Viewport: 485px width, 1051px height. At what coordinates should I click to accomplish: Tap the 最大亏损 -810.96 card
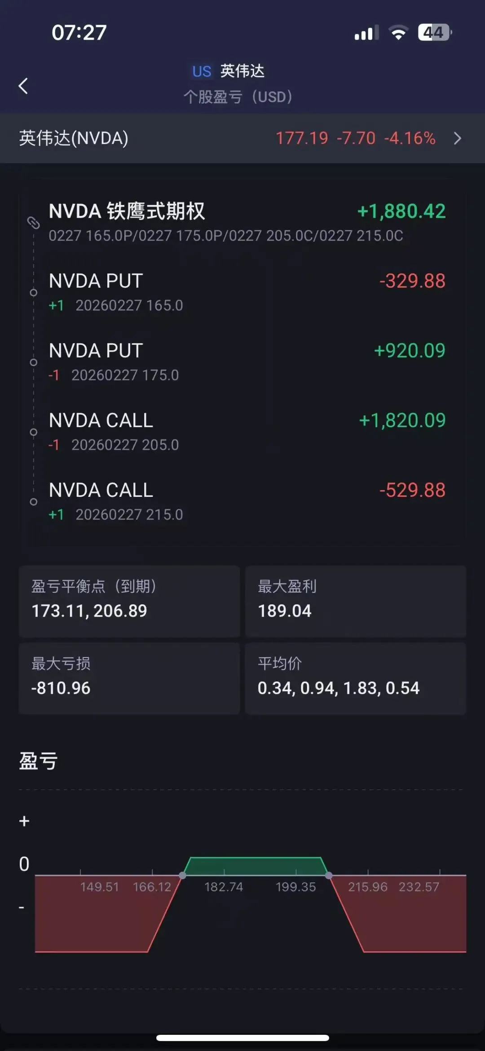pyautogui.click(x=129, y=678)
